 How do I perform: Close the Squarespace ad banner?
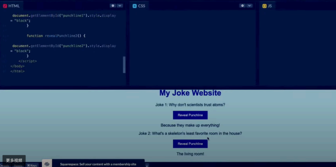[147, 166]
